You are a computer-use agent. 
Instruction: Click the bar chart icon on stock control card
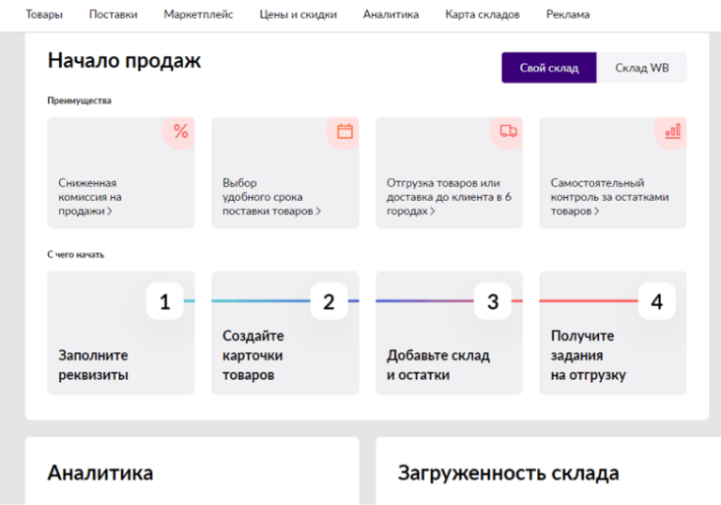tap(672, 132)
